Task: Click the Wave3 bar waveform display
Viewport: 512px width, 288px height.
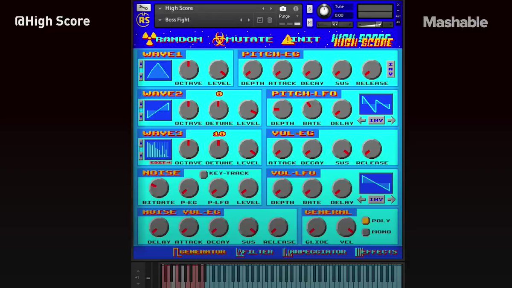Action: [158, 149]
